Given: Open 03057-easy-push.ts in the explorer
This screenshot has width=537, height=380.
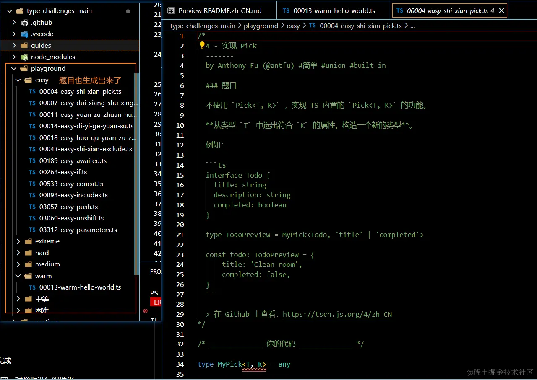Looking at the screenshot, I should pyautogui.click(x=69, y=207).
